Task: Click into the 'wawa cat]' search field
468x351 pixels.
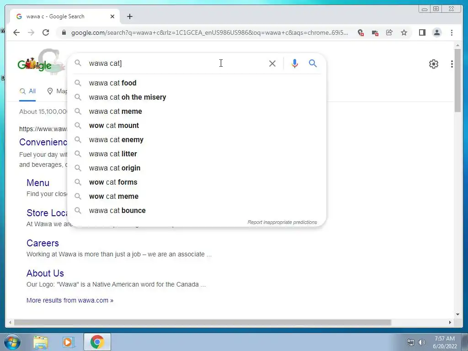Action: point(176,63)
